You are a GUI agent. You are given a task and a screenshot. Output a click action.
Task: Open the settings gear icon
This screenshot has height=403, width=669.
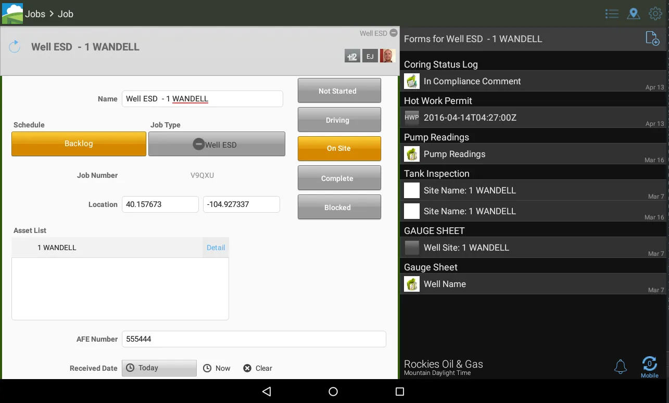(655, 14)
